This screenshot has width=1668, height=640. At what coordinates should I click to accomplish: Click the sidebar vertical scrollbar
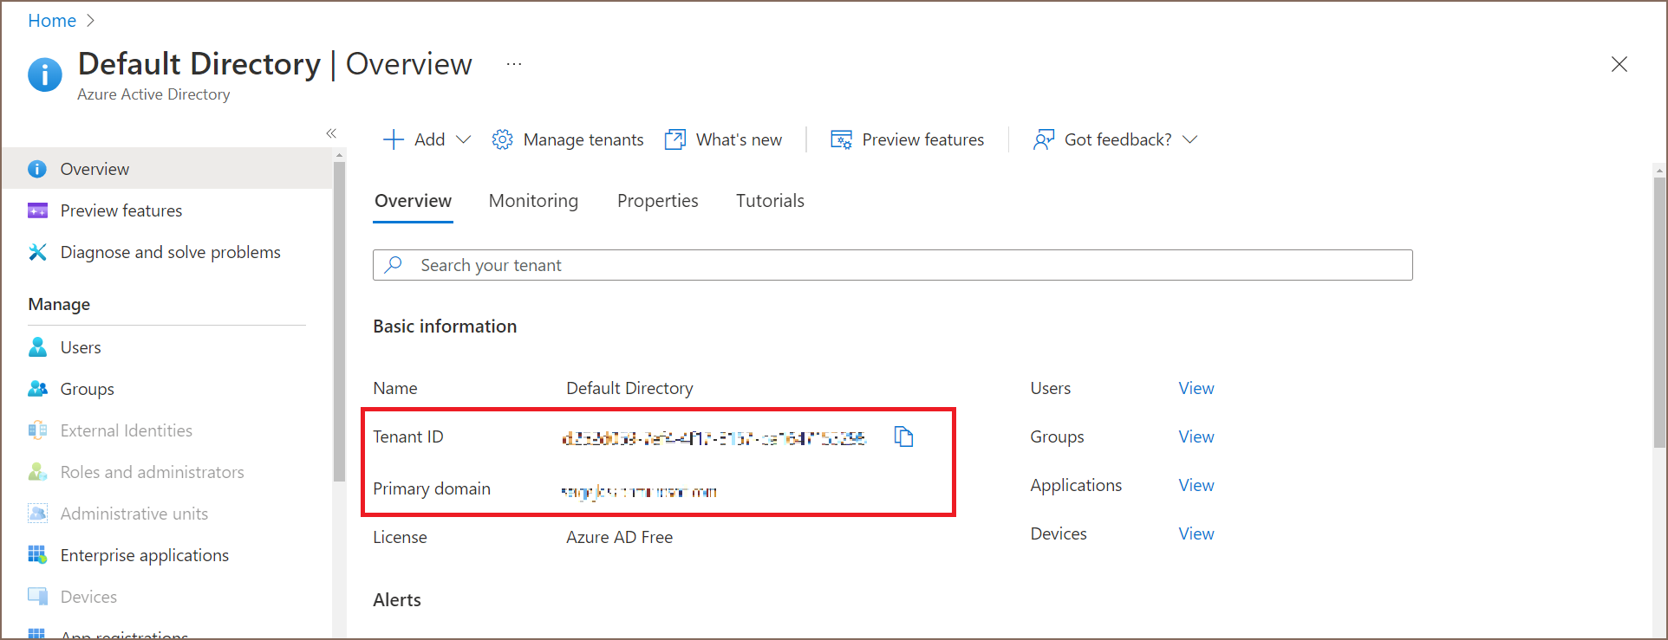pos(339,320)
